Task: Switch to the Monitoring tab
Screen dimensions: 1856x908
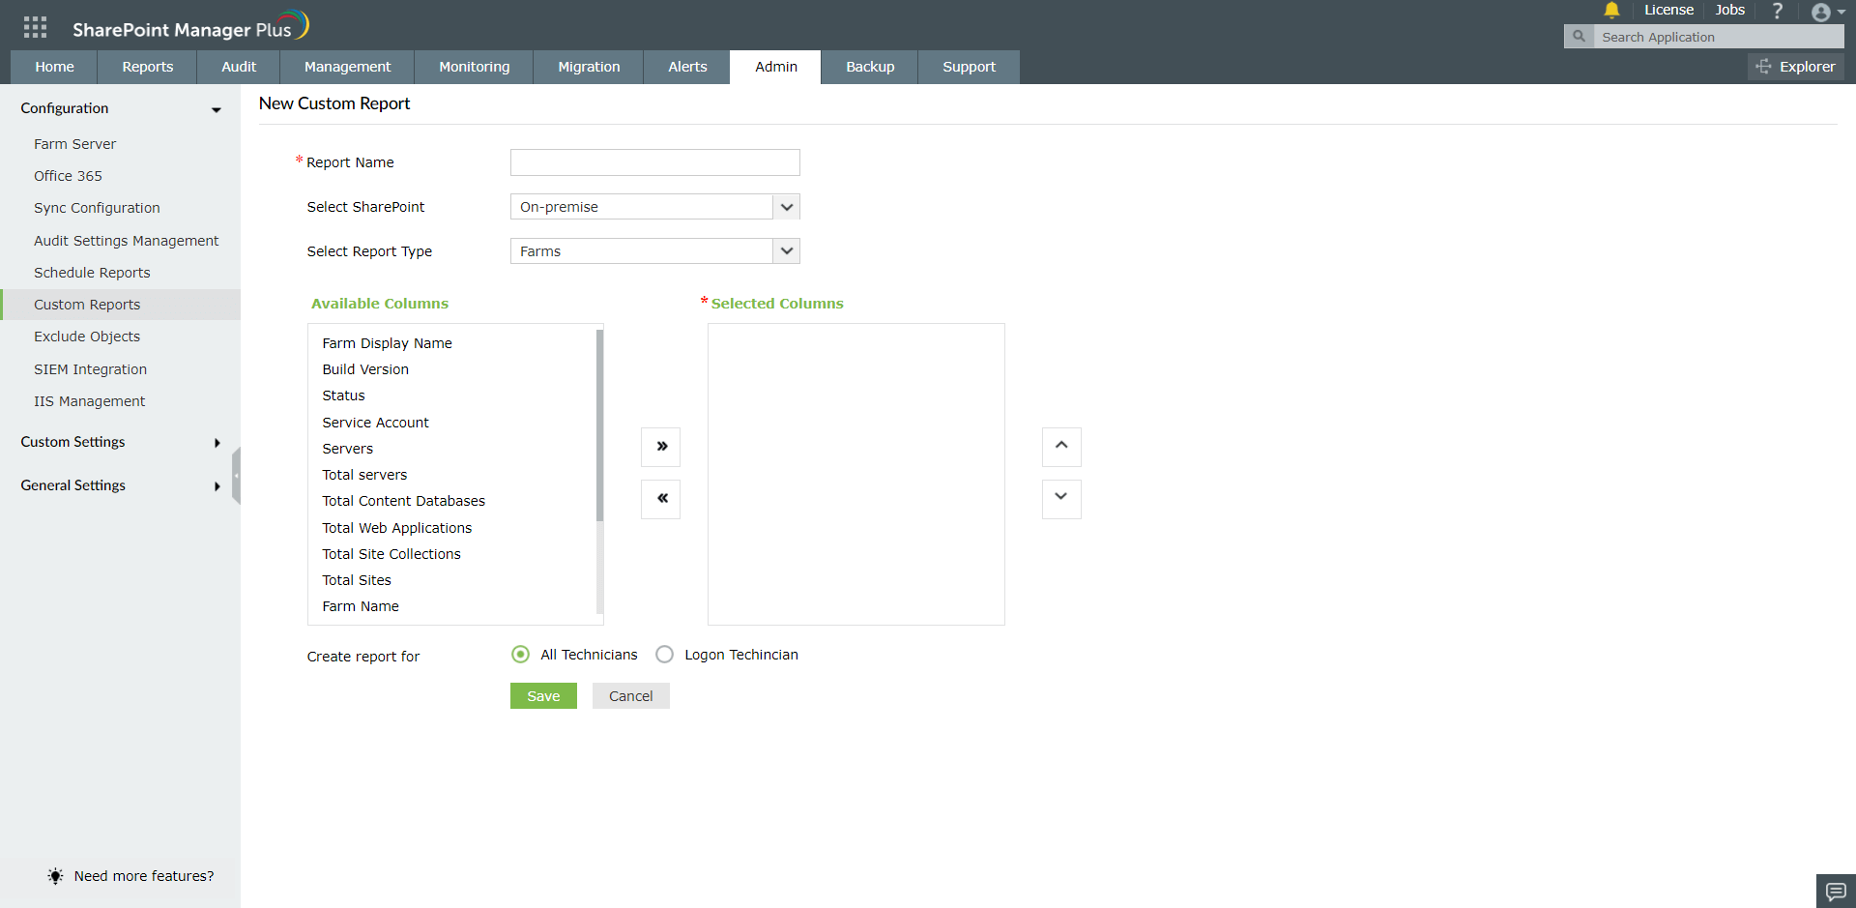Action: (474, 67)
